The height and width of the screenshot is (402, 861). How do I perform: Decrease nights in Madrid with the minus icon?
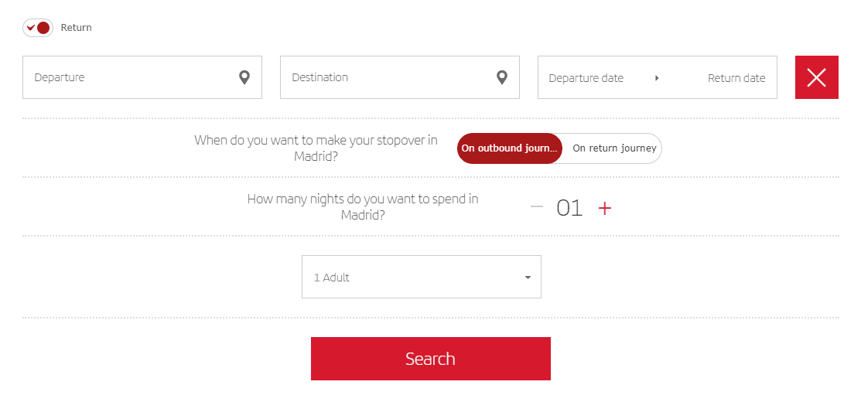click(537, 207)
